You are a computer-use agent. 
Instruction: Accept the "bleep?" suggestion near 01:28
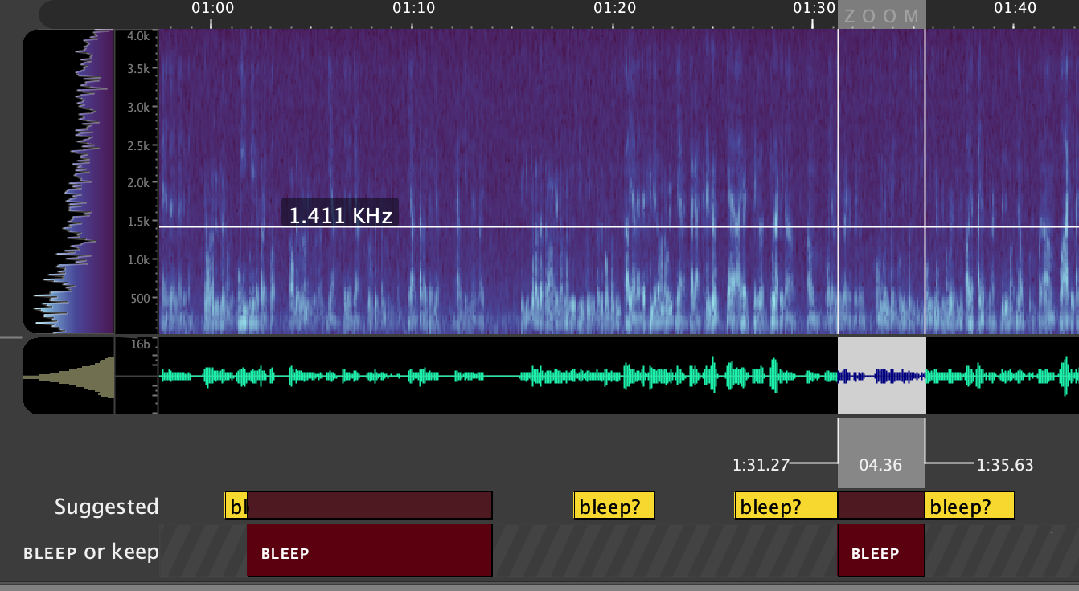click(784, 505)
